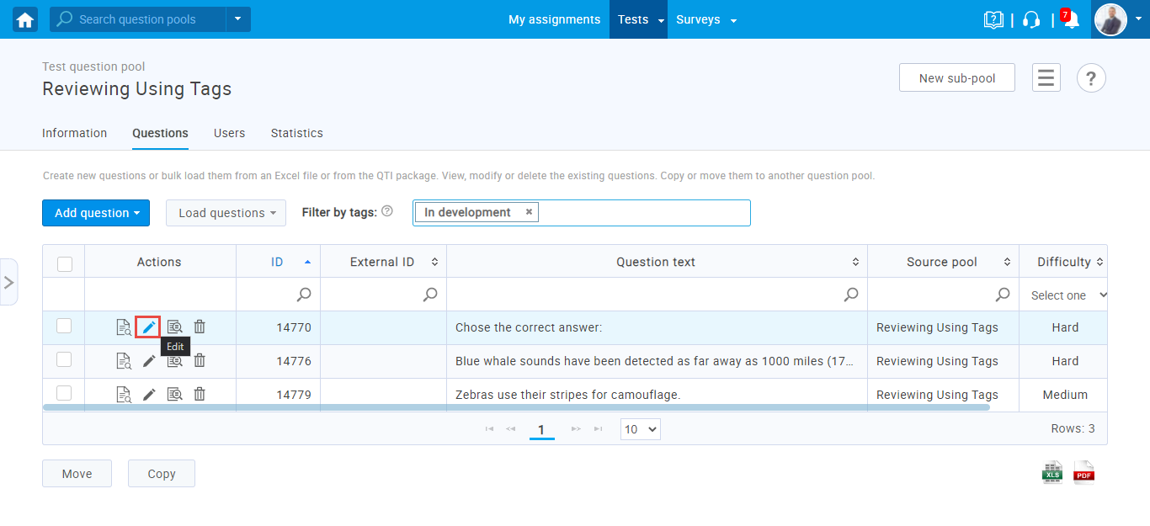Toggle the select-all checkbox in header
Viewport: 1150px width, 526px height.
[65, 263]
